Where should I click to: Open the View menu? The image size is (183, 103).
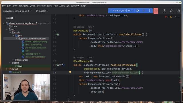tap(15, 6)
